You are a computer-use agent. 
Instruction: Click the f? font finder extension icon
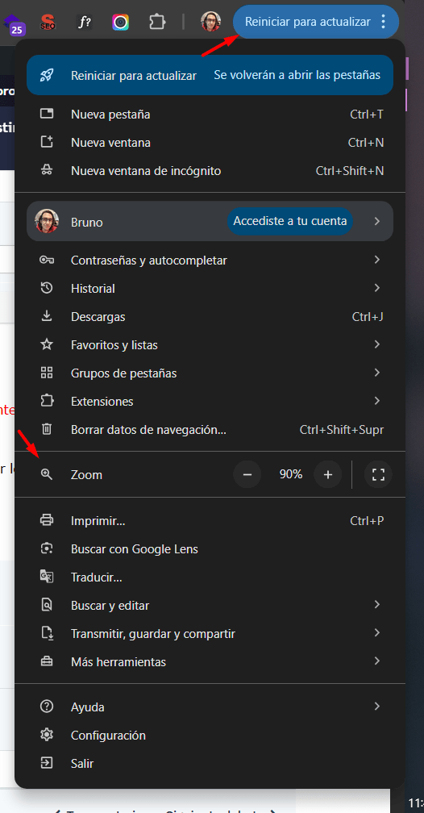click(84, 22)
